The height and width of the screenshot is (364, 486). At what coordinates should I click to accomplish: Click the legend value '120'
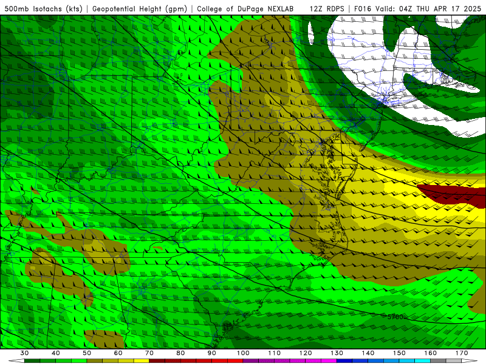pos(306,353)
